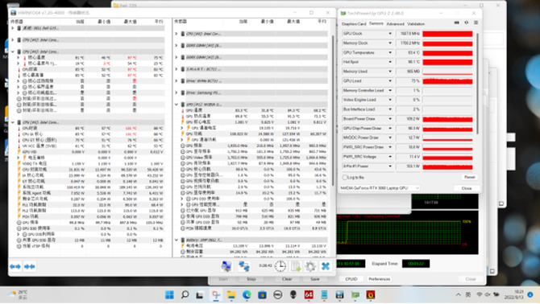
Task: Show hidden tray icons chevron
Action: (459, 294)
